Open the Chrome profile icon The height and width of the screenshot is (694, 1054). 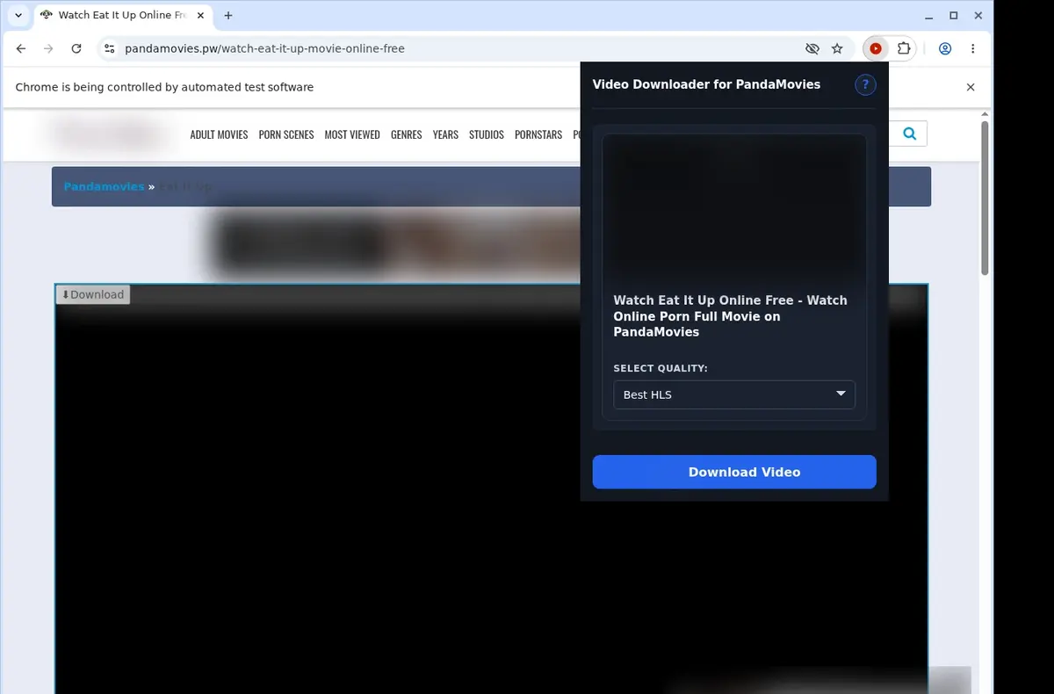945,49
